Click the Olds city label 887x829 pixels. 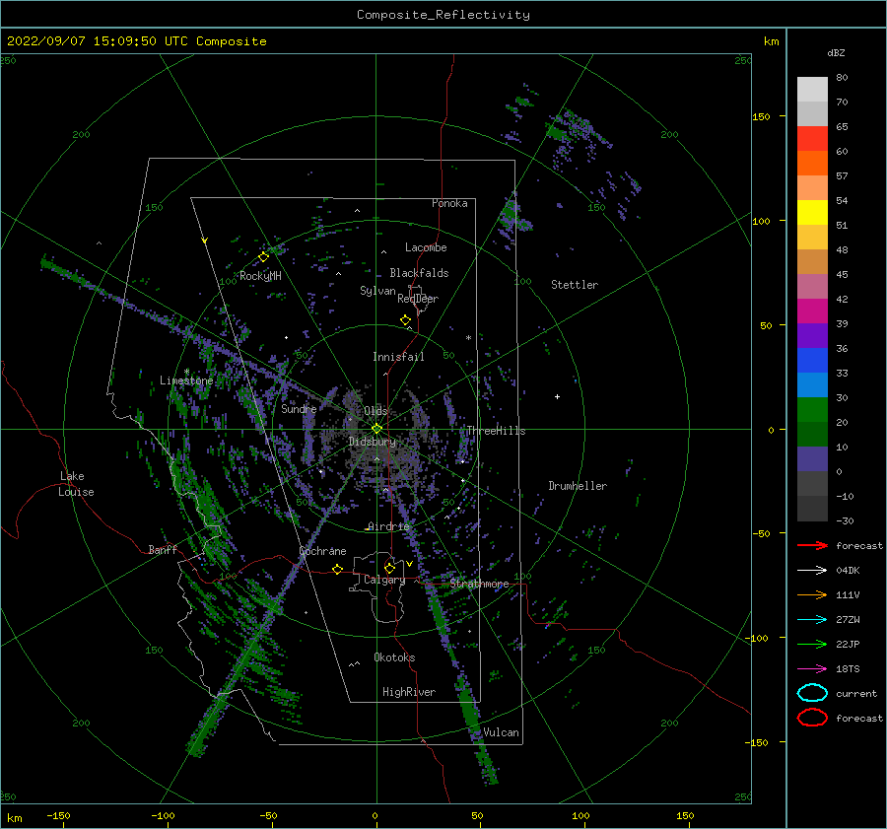tap(375, 411)
